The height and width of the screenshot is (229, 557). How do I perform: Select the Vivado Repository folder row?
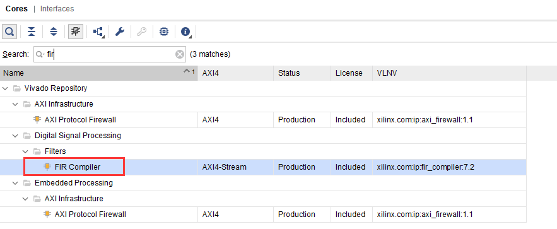click(263, 88)
